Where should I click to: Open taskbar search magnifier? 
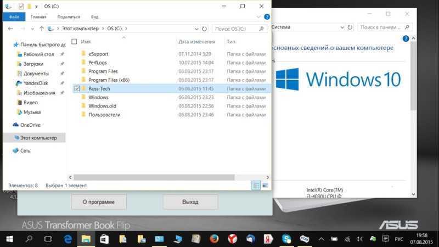point(29,239)
